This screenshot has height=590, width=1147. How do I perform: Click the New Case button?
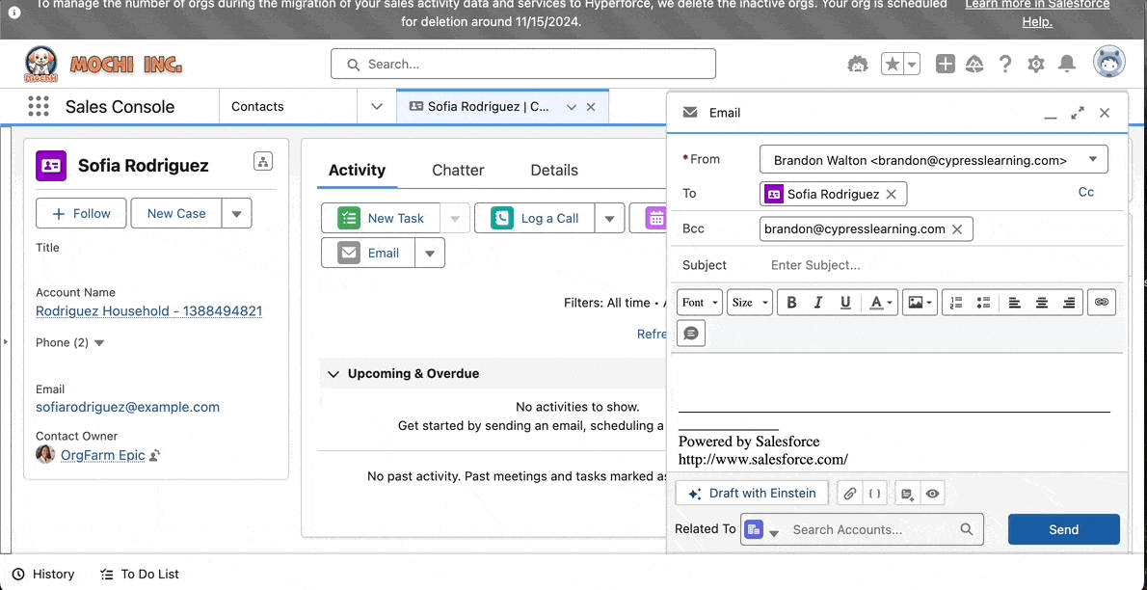176,214
